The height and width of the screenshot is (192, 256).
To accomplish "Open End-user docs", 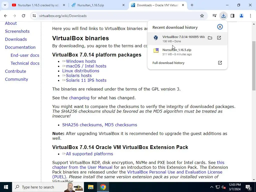I will [x=25, y=55].
